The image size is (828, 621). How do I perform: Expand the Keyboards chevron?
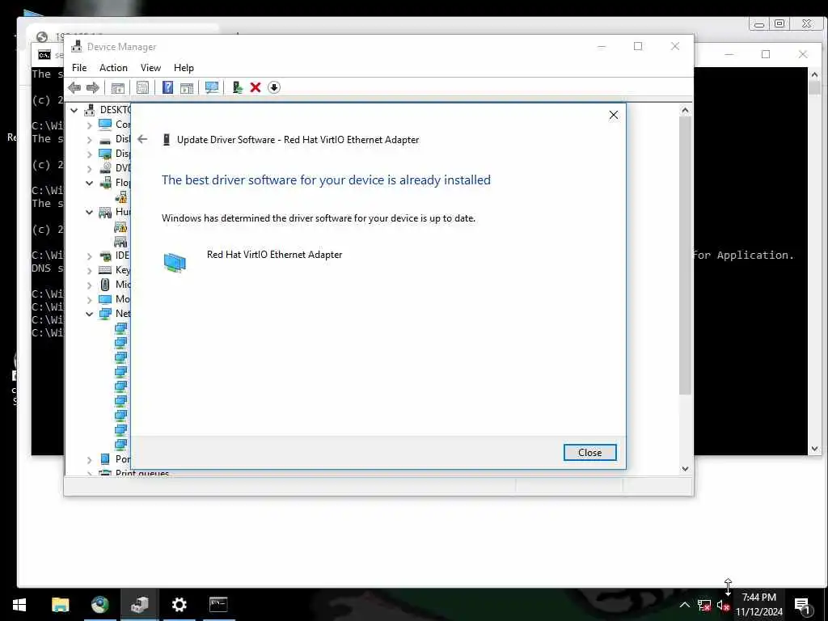tap(89, 270)
